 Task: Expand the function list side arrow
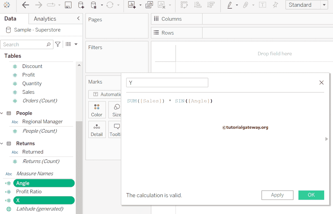pos(326,139)
